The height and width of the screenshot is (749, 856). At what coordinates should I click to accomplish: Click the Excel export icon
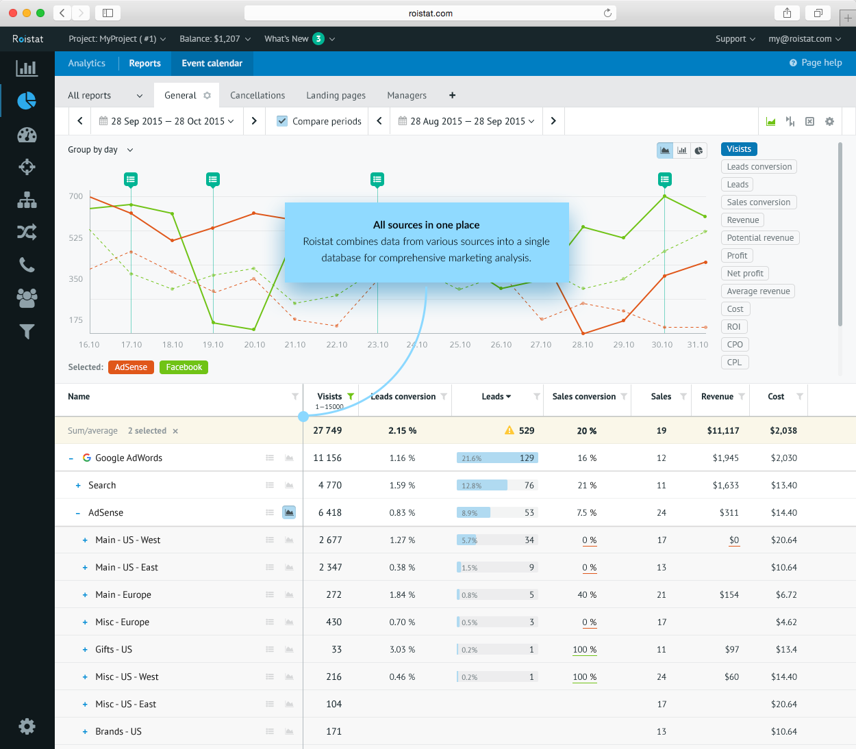(x=809, y=121)
